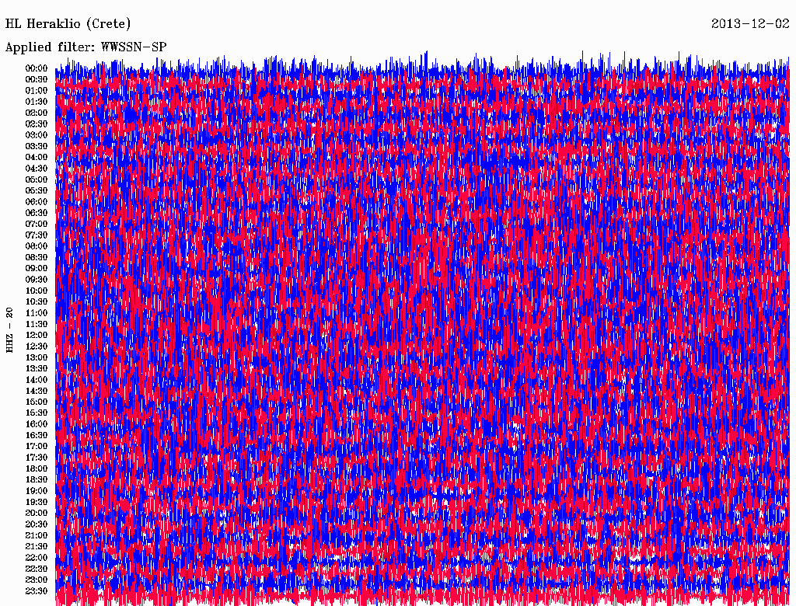Click the 'Applied filter: WWSSN-SP' text
This screenshot has height=606, width=796.
pos(86,47)
